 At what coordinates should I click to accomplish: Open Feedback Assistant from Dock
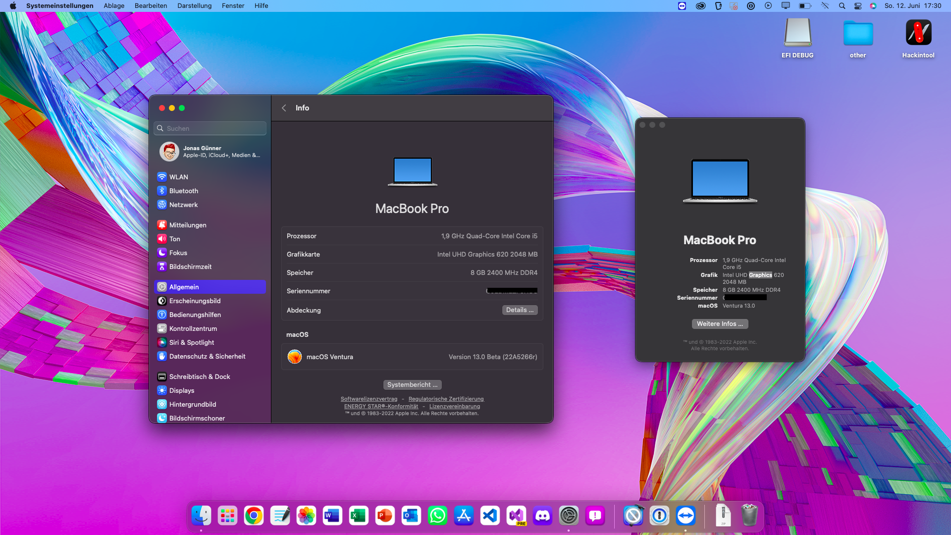595,516
